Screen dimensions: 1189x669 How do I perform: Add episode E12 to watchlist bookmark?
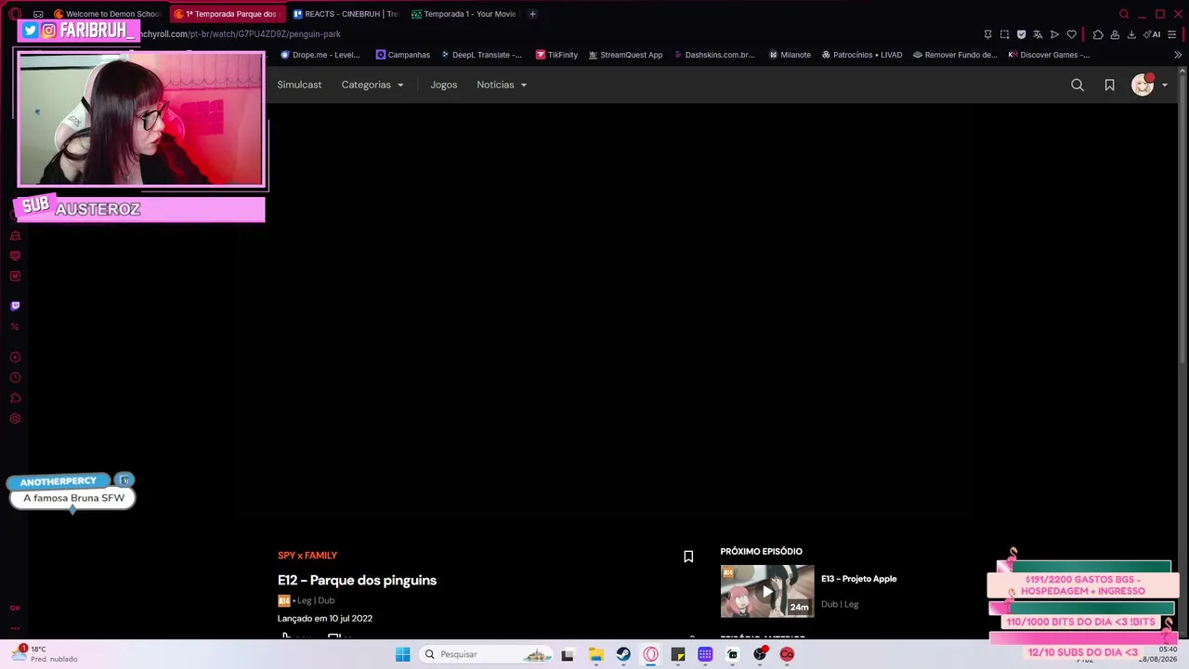(688, 557)
